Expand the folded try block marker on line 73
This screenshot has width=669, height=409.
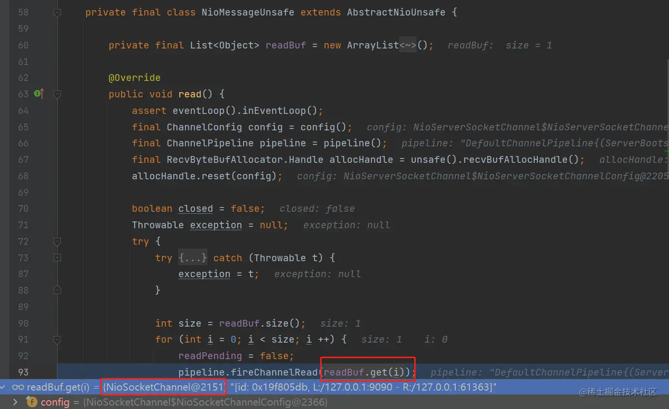(57, 258)
